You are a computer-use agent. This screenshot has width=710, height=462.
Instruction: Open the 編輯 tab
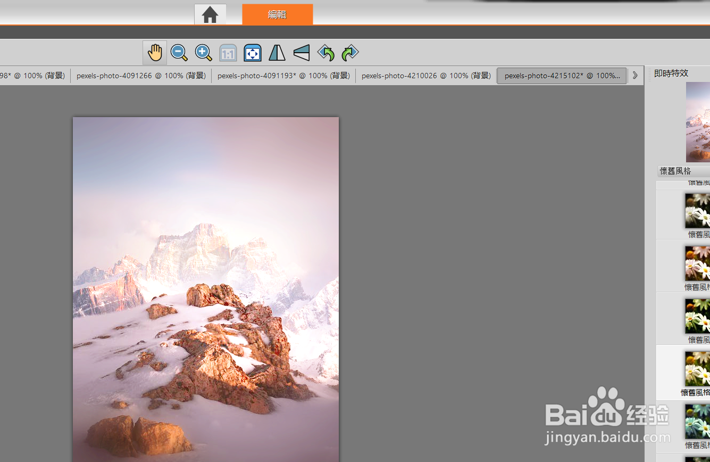click(x=277, y=15)
